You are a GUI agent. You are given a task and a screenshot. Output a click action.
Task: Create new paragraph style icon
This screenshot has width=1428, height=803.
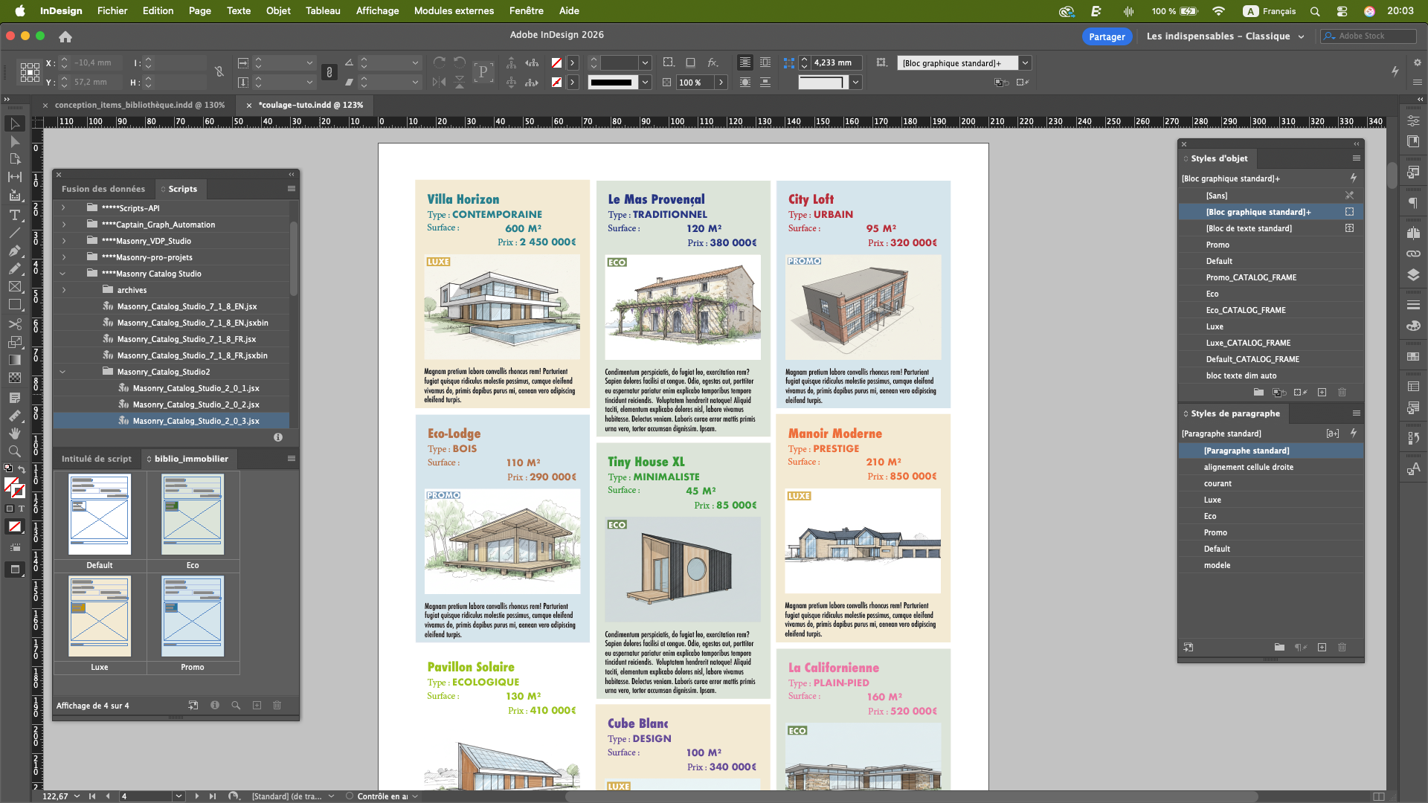tap(1322, 648)
